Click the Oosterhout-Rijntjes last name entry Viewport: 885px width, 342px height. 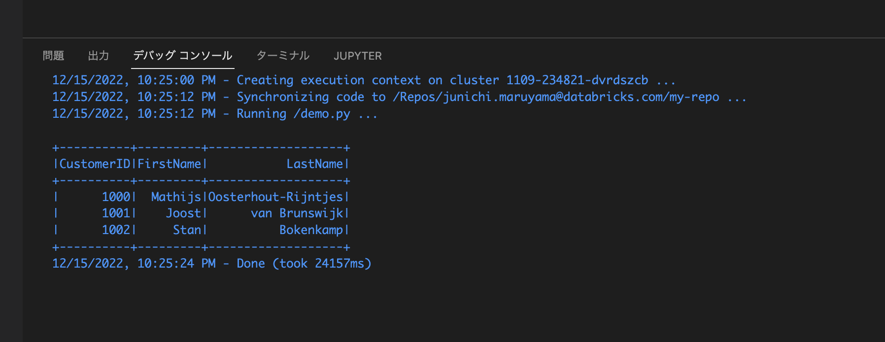[x=276, y=197]
